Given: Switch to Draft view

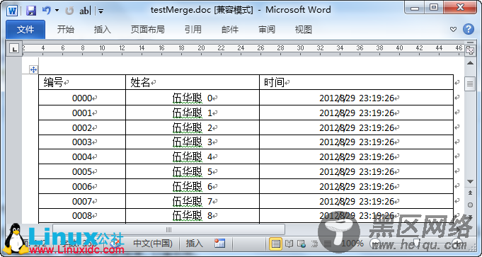Looking at the screenshot, I should pyautogui.click(x=328, y=244).
